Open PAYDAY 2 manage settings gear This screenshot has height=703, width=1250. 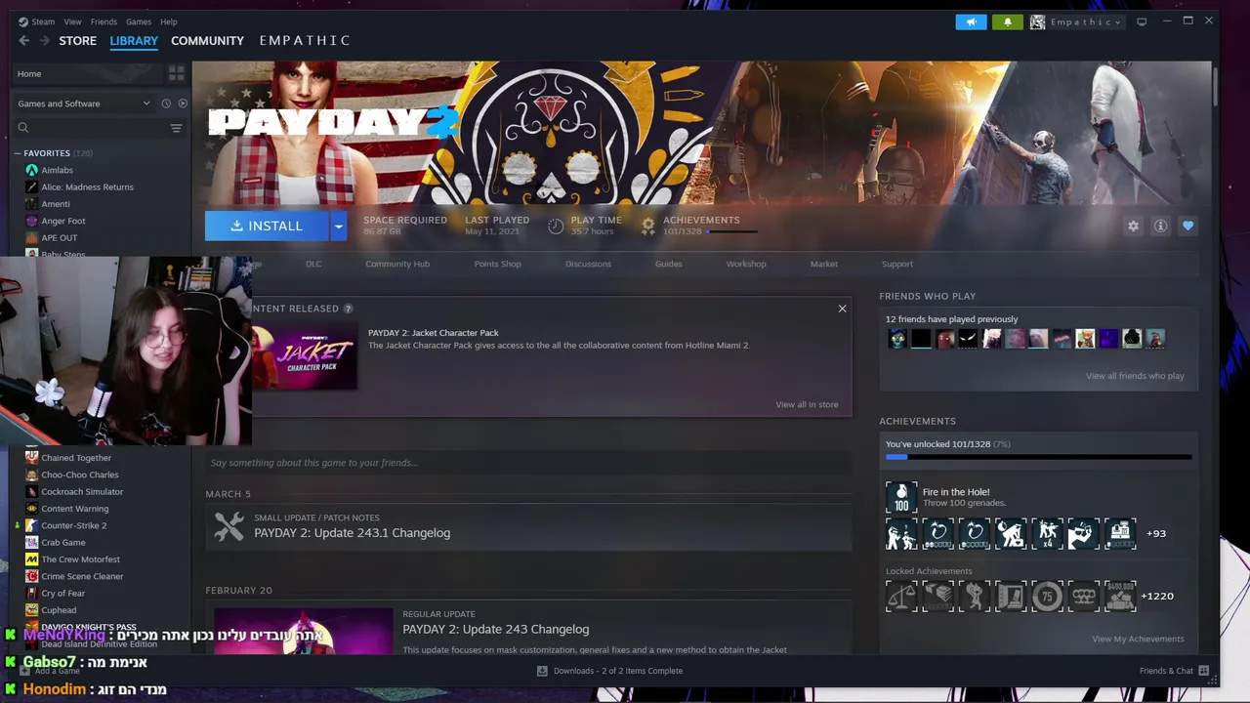[x=1133, y=226]
